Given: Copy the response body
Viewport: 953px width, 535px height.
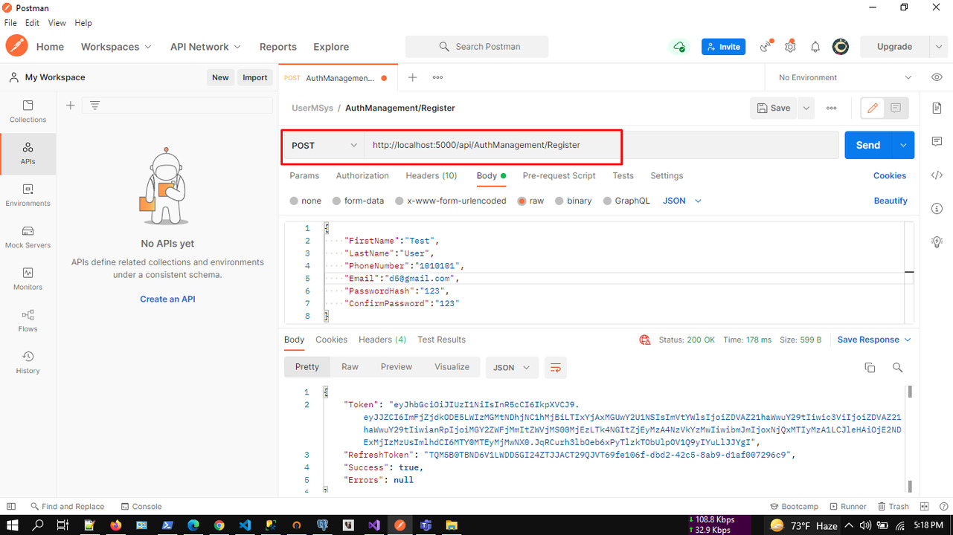Looking at the screenshot, I should (x=869, y=367).
